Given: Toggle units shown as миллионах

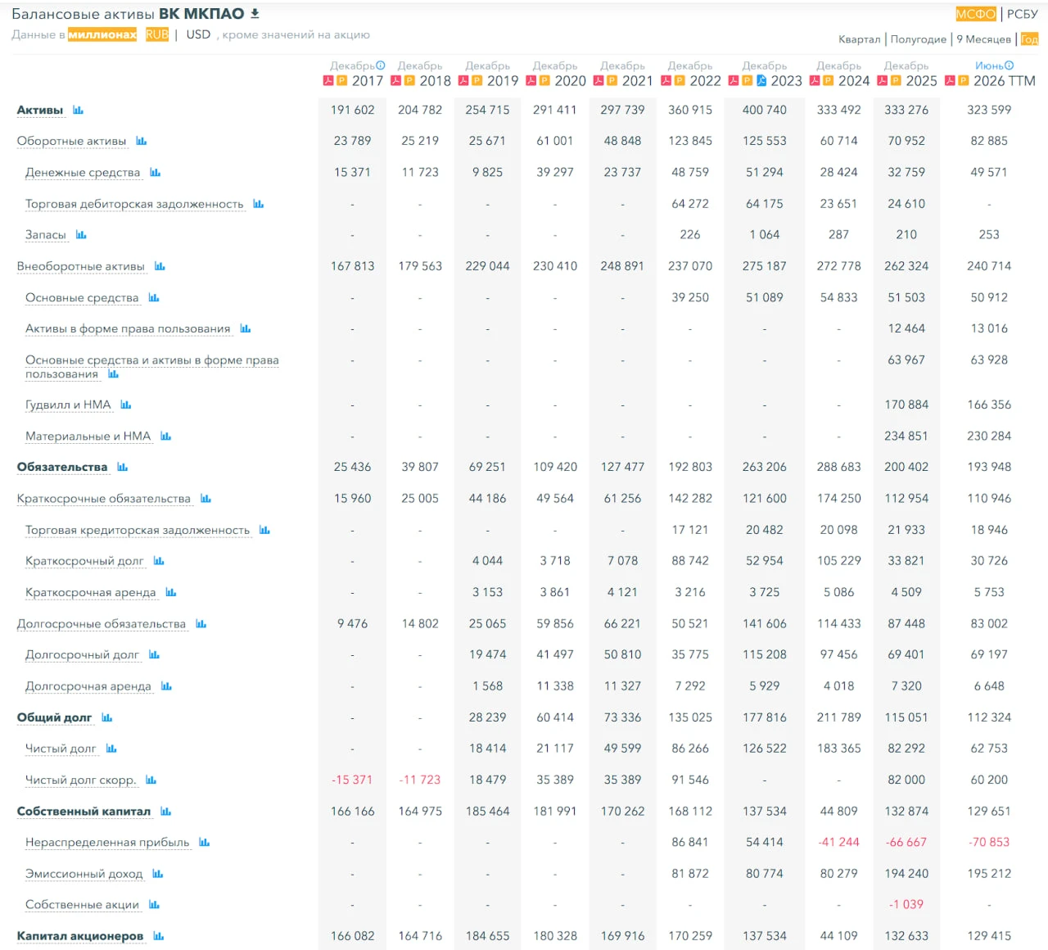Looking at the screenshot, I should pyautogui.click(x=102, y=34).
